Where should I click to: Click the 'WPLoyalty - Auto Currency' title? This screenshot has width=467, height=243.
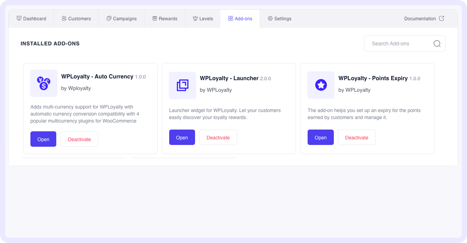click(x=97, y=76)
